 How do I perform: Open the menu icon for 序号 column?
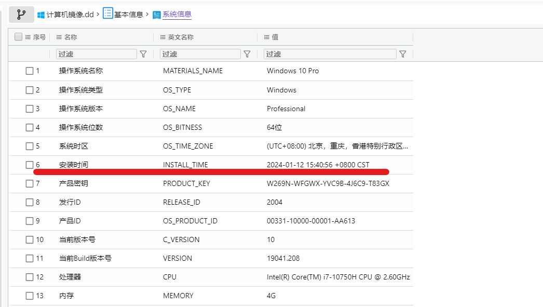[28, 37]
